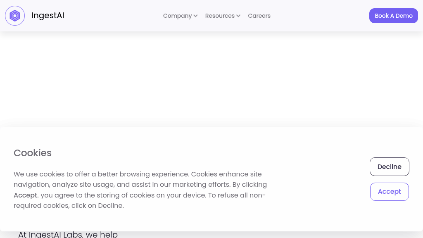Accept cookies with the Accept button
423x238 pixels.
point(389,192)
